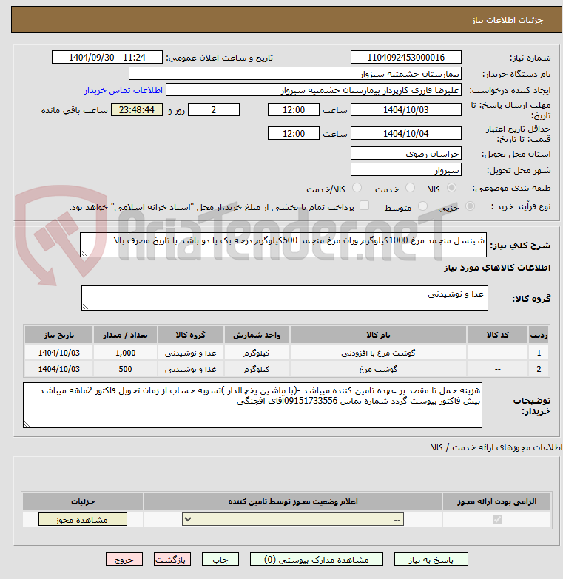Click the general description text area
563x579 pixels.
pos(283,245)
